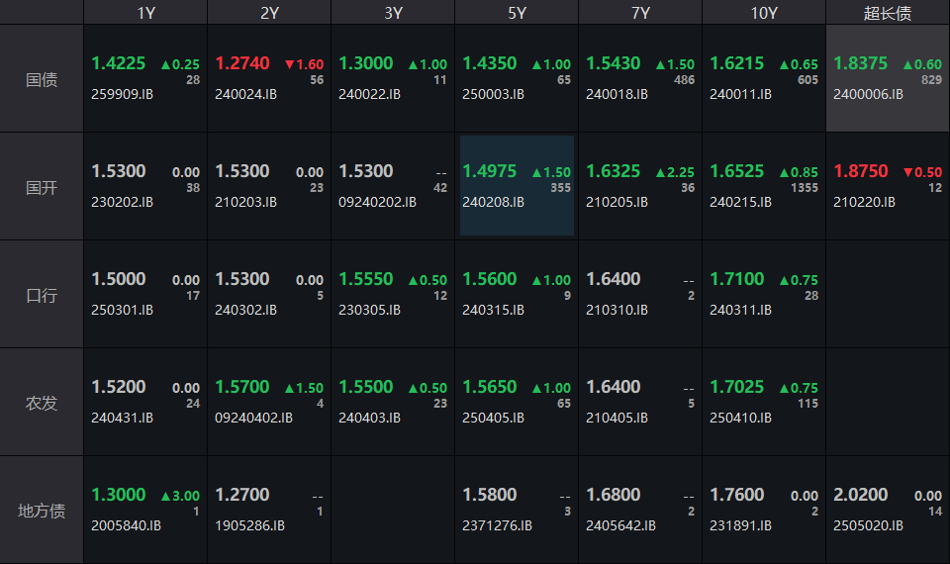
Task: Select the 国债 row header
Action: 42,79
